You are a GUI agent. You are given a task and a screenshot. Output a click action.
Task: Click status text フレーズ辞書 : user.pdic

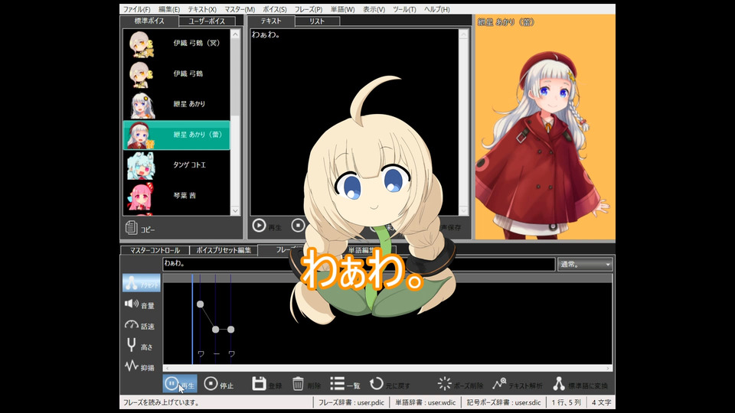(x=351, y=402)
